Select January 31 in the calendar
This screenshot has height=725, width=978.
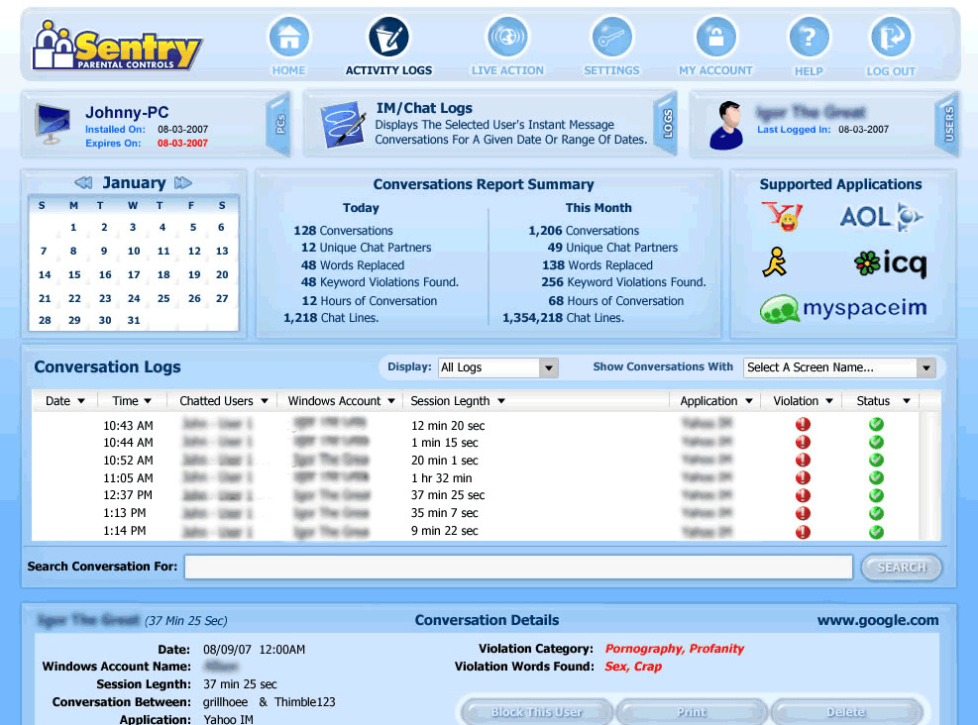134,320
